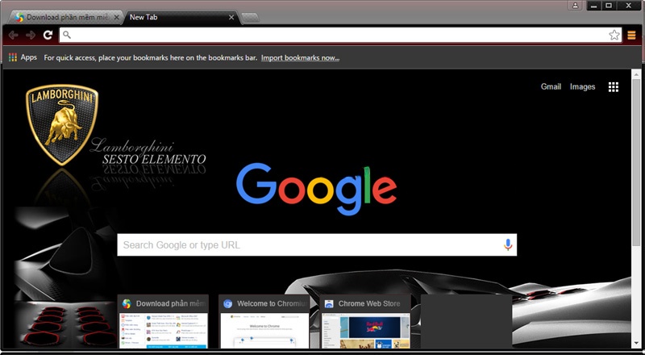
Task: Bookmark this page with the star
Action: coord(614,35)
